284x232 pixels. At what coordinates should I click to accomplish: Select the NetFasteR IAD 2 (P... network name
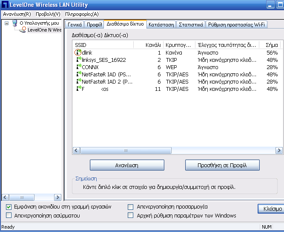coord(107,81)
